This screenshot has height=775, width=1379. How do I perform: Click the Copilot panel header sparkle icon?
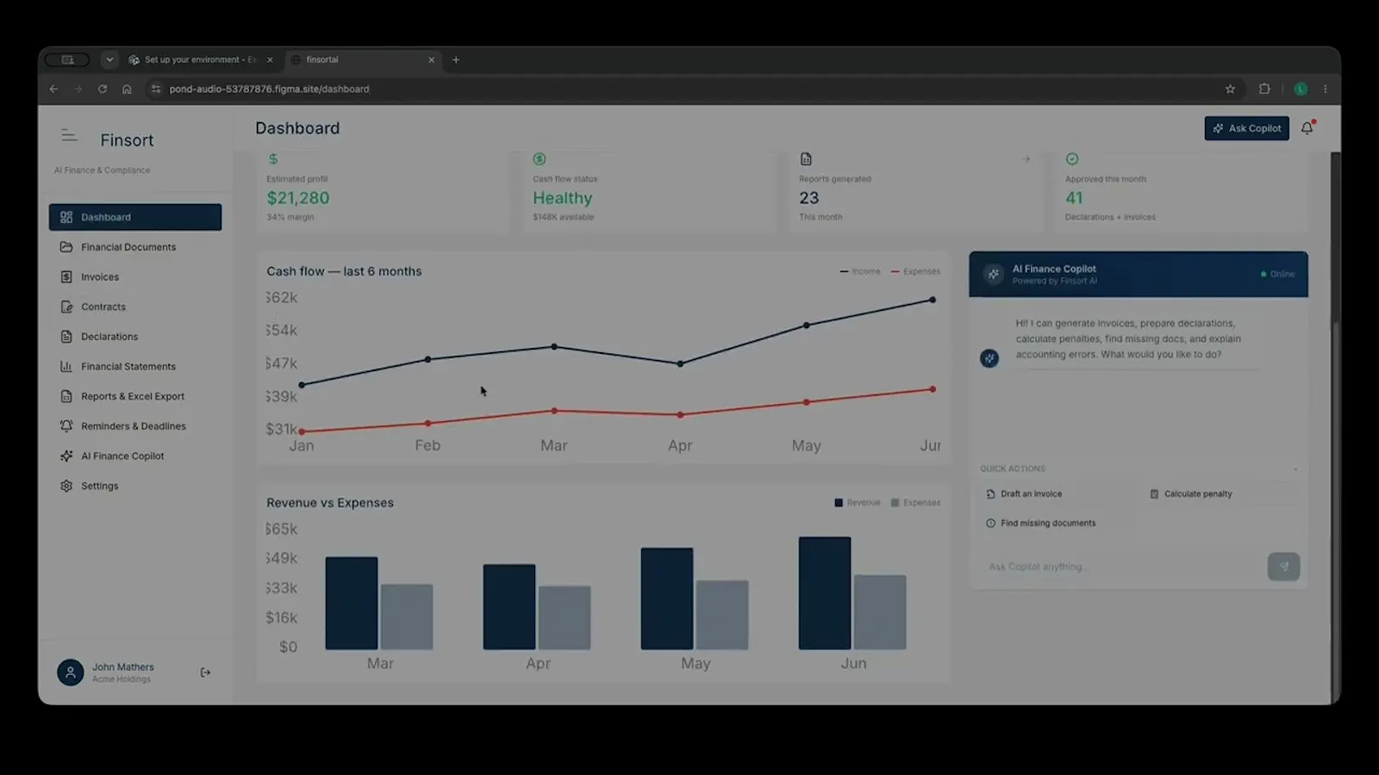tap(994, 275)
